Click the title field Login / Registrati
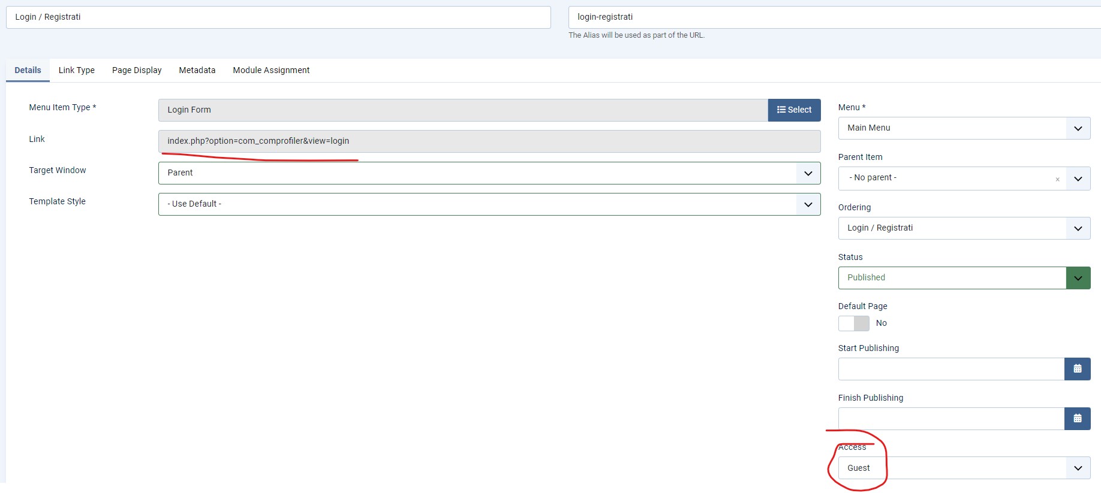 click(278, 17)
